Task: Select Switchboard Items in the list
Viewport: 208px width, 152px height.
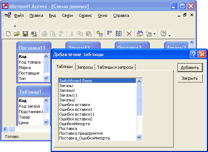Action: click(97, 81)
